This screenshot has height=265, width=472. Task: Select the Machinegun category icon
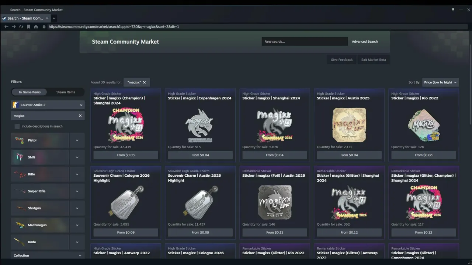click(x=20, y=225)
